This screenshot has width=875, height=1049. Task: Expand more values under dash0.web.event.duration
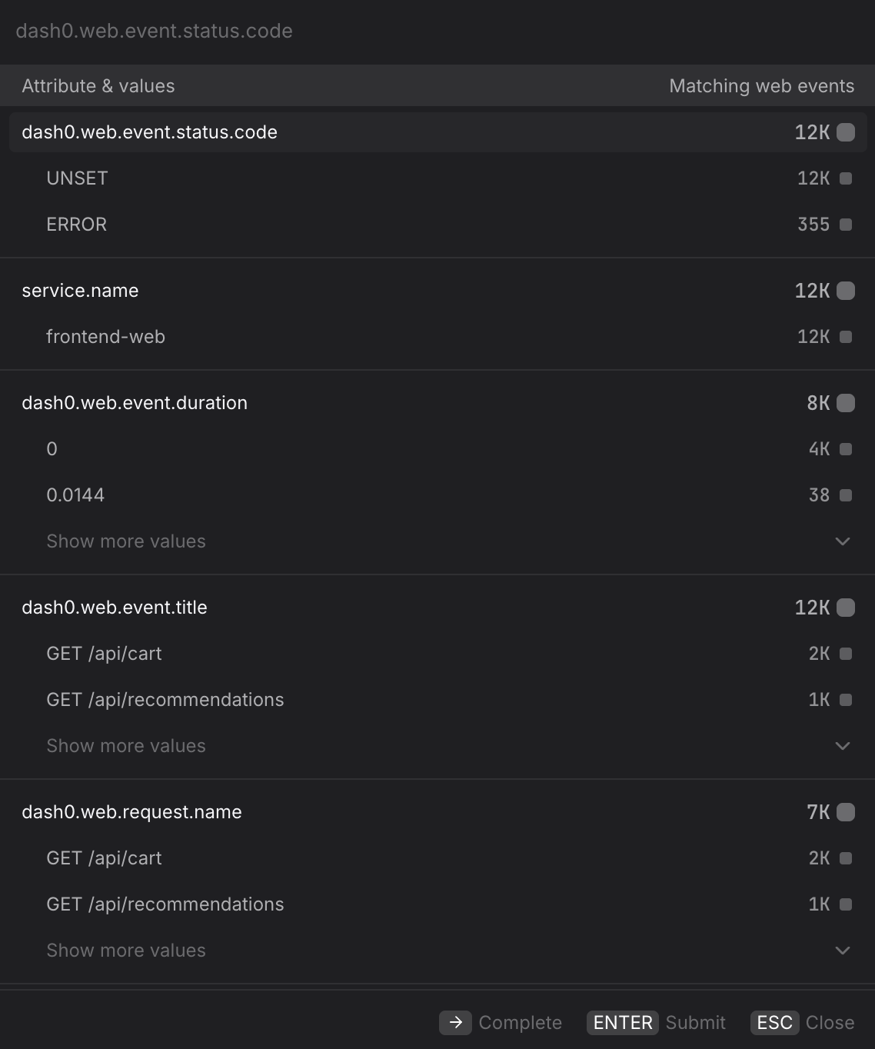(125, 541)
